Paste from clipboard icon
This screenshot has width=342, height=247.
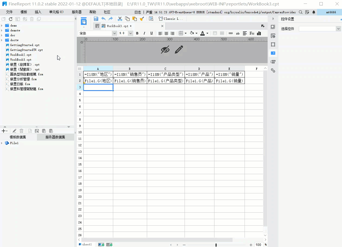coord(134,19)
